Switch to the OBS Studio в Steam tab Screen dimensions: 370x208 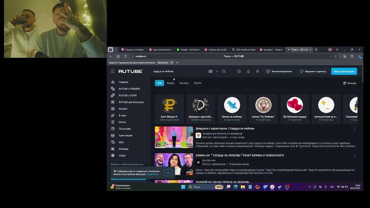(x=244, y=50)
